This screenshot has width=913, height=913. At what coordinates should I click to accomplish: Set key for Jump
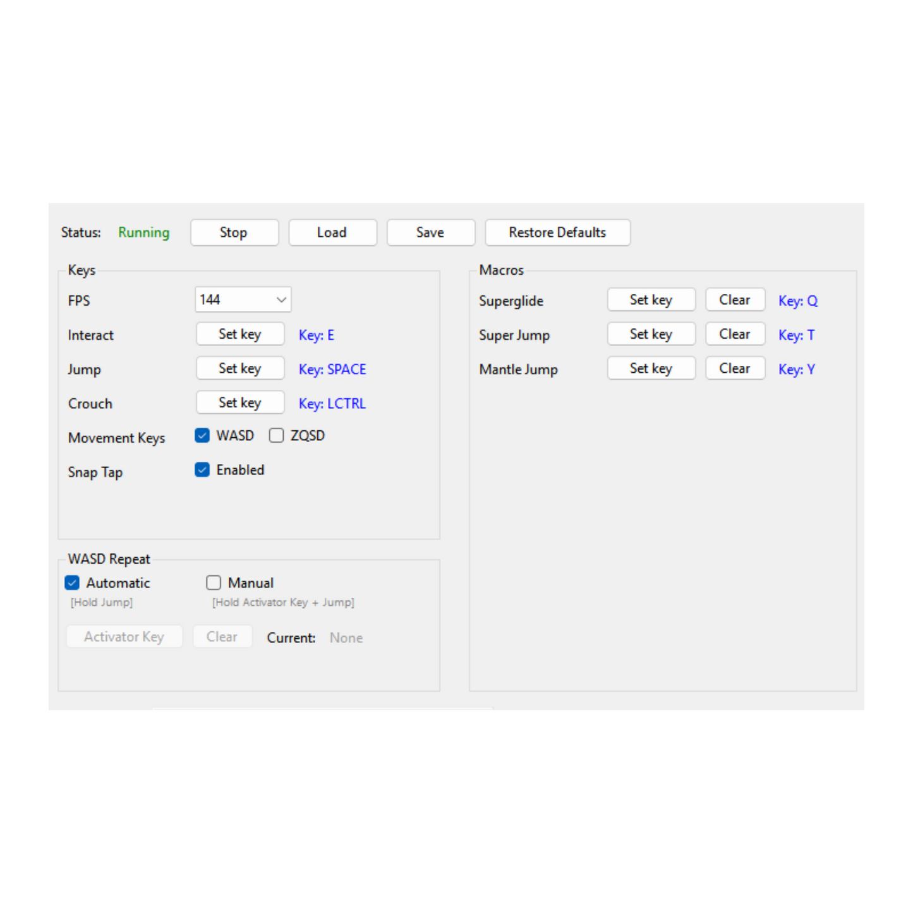tap(240, 368)
